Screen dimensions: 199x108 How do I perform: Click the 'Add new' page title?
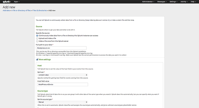[9, 7]
